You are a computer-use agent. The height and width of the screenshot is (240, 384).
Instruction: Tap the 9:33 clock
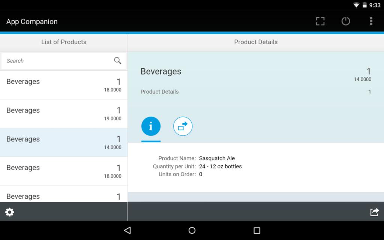click(375, 5)
